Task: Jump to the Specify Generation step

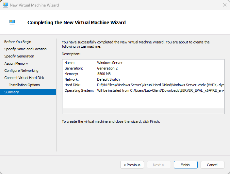Action: (19, 56)
